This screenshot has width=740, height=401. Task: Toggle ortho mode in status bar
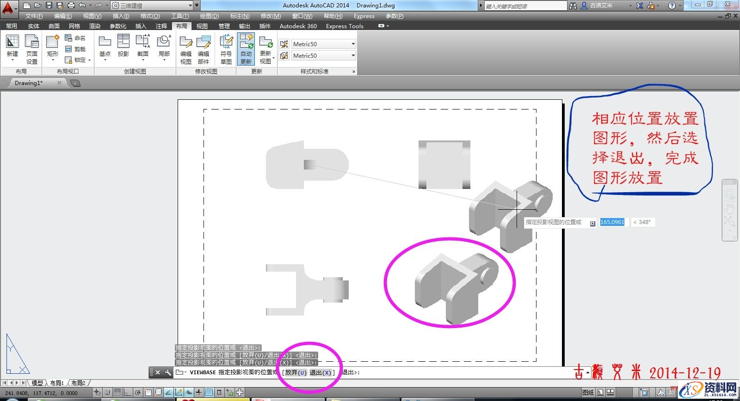(128, 392)
